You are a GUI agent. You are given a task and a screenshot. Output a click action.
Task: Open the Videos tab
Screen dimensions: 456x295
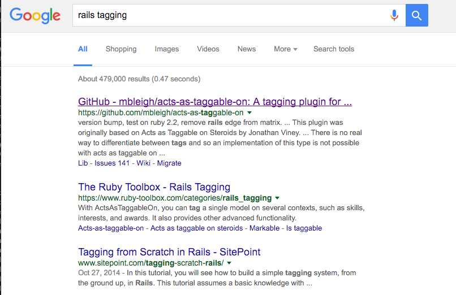208,49
